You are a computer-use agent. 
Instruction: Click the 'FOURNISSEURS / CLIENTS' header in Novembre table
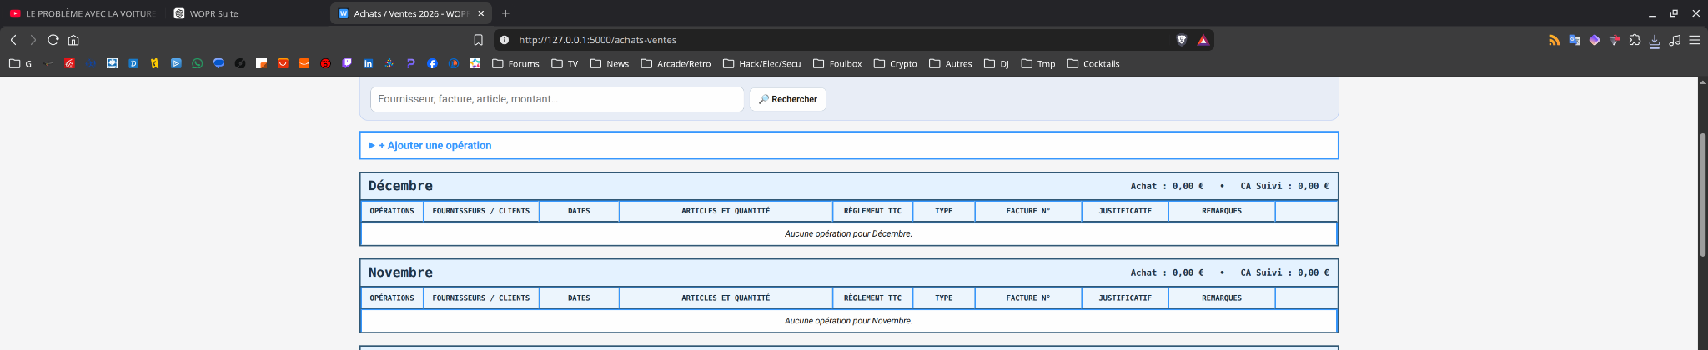coord(480,297)
